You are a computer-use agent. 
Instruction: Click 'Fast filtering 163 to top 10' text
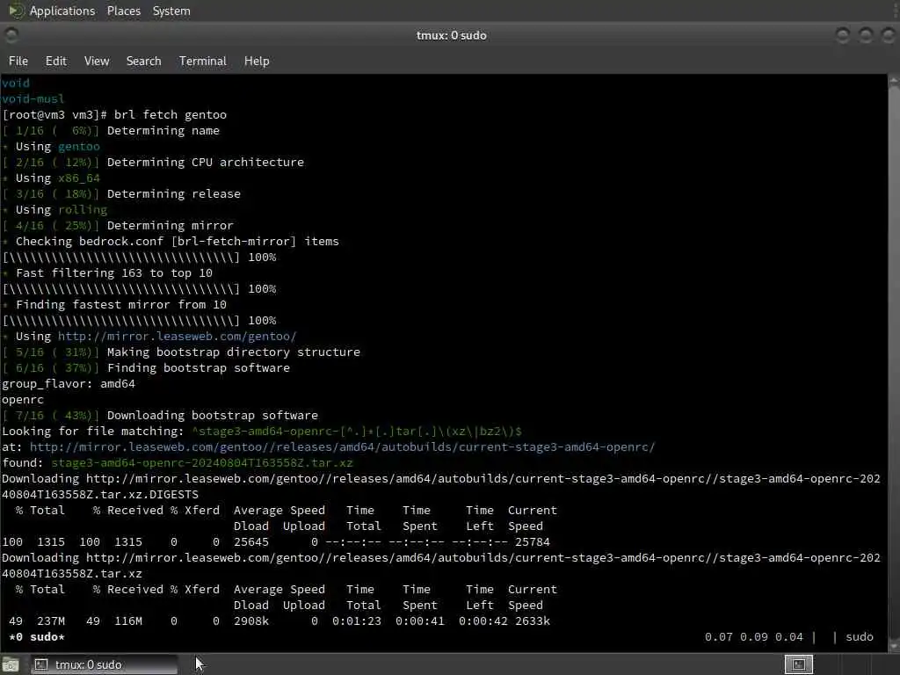pos(114,273)
